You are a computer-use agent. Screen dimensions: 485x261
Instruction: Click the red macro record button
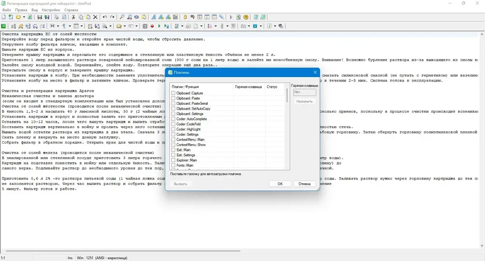(152, 26)
